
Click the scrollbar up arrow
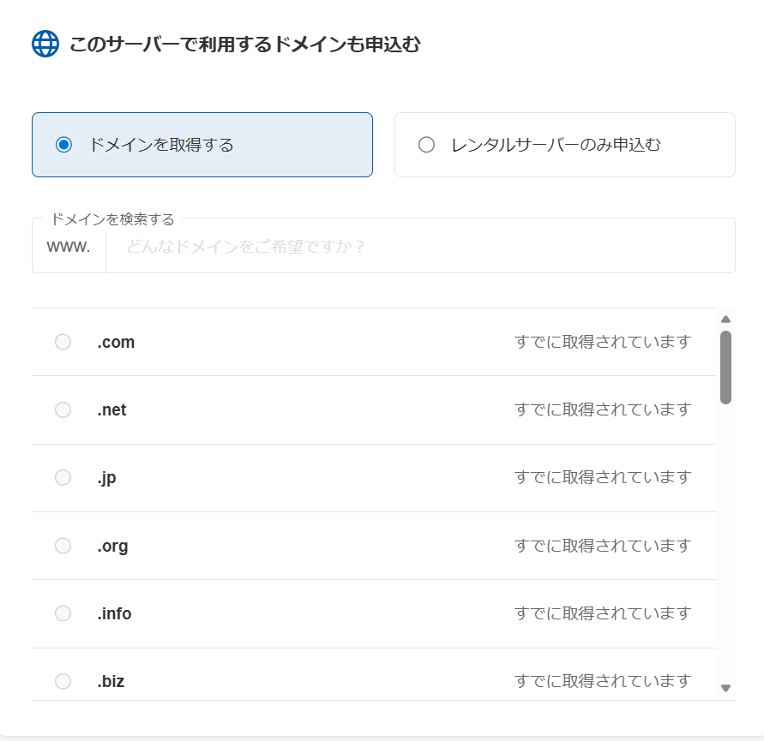point(725,319)
